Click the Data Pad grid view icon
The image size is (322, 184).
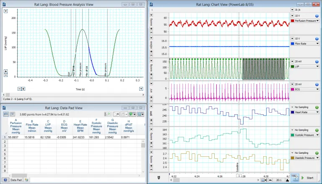point(6,114)
